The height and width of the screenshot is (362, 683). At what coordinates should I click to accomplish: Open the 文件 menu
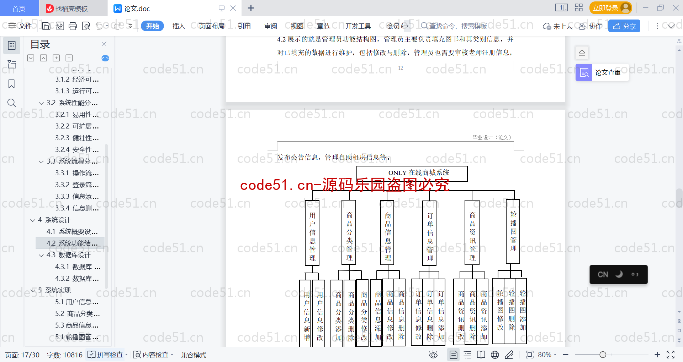click(20, 26)
